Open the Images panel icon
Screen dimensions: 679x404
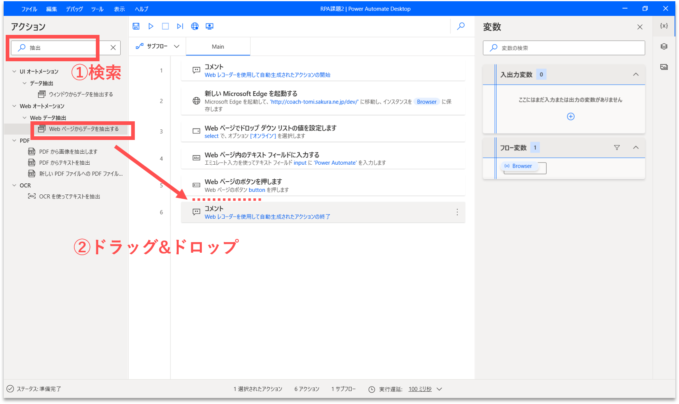point(664,67)
